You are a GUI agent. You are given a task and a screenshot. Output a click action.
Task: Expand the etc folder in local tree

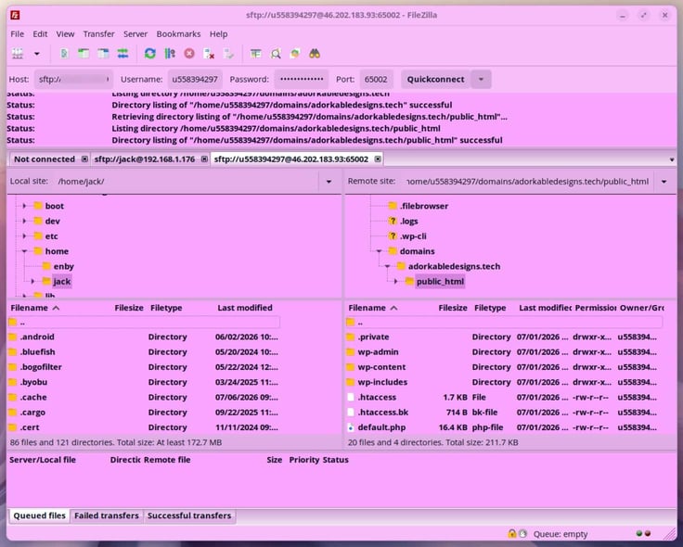pos(24,236)
